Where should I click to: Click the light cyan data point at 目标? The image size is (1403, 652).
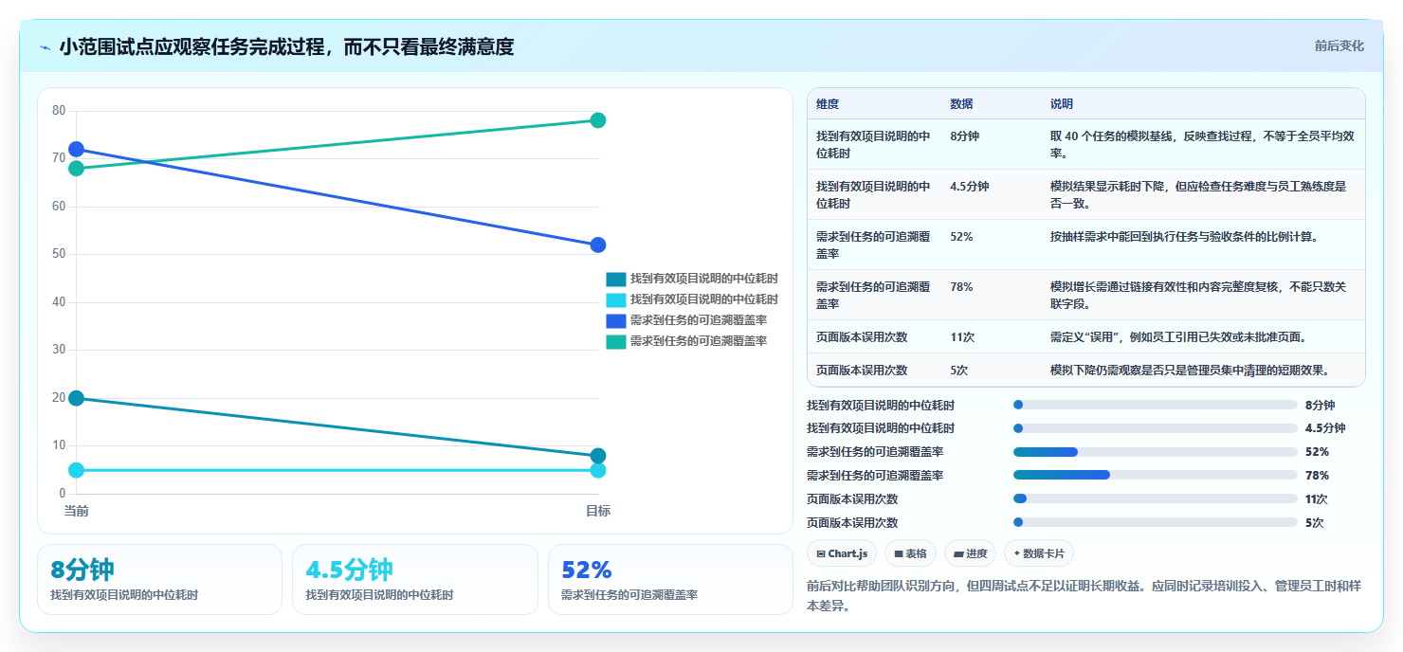coord(598,470)
